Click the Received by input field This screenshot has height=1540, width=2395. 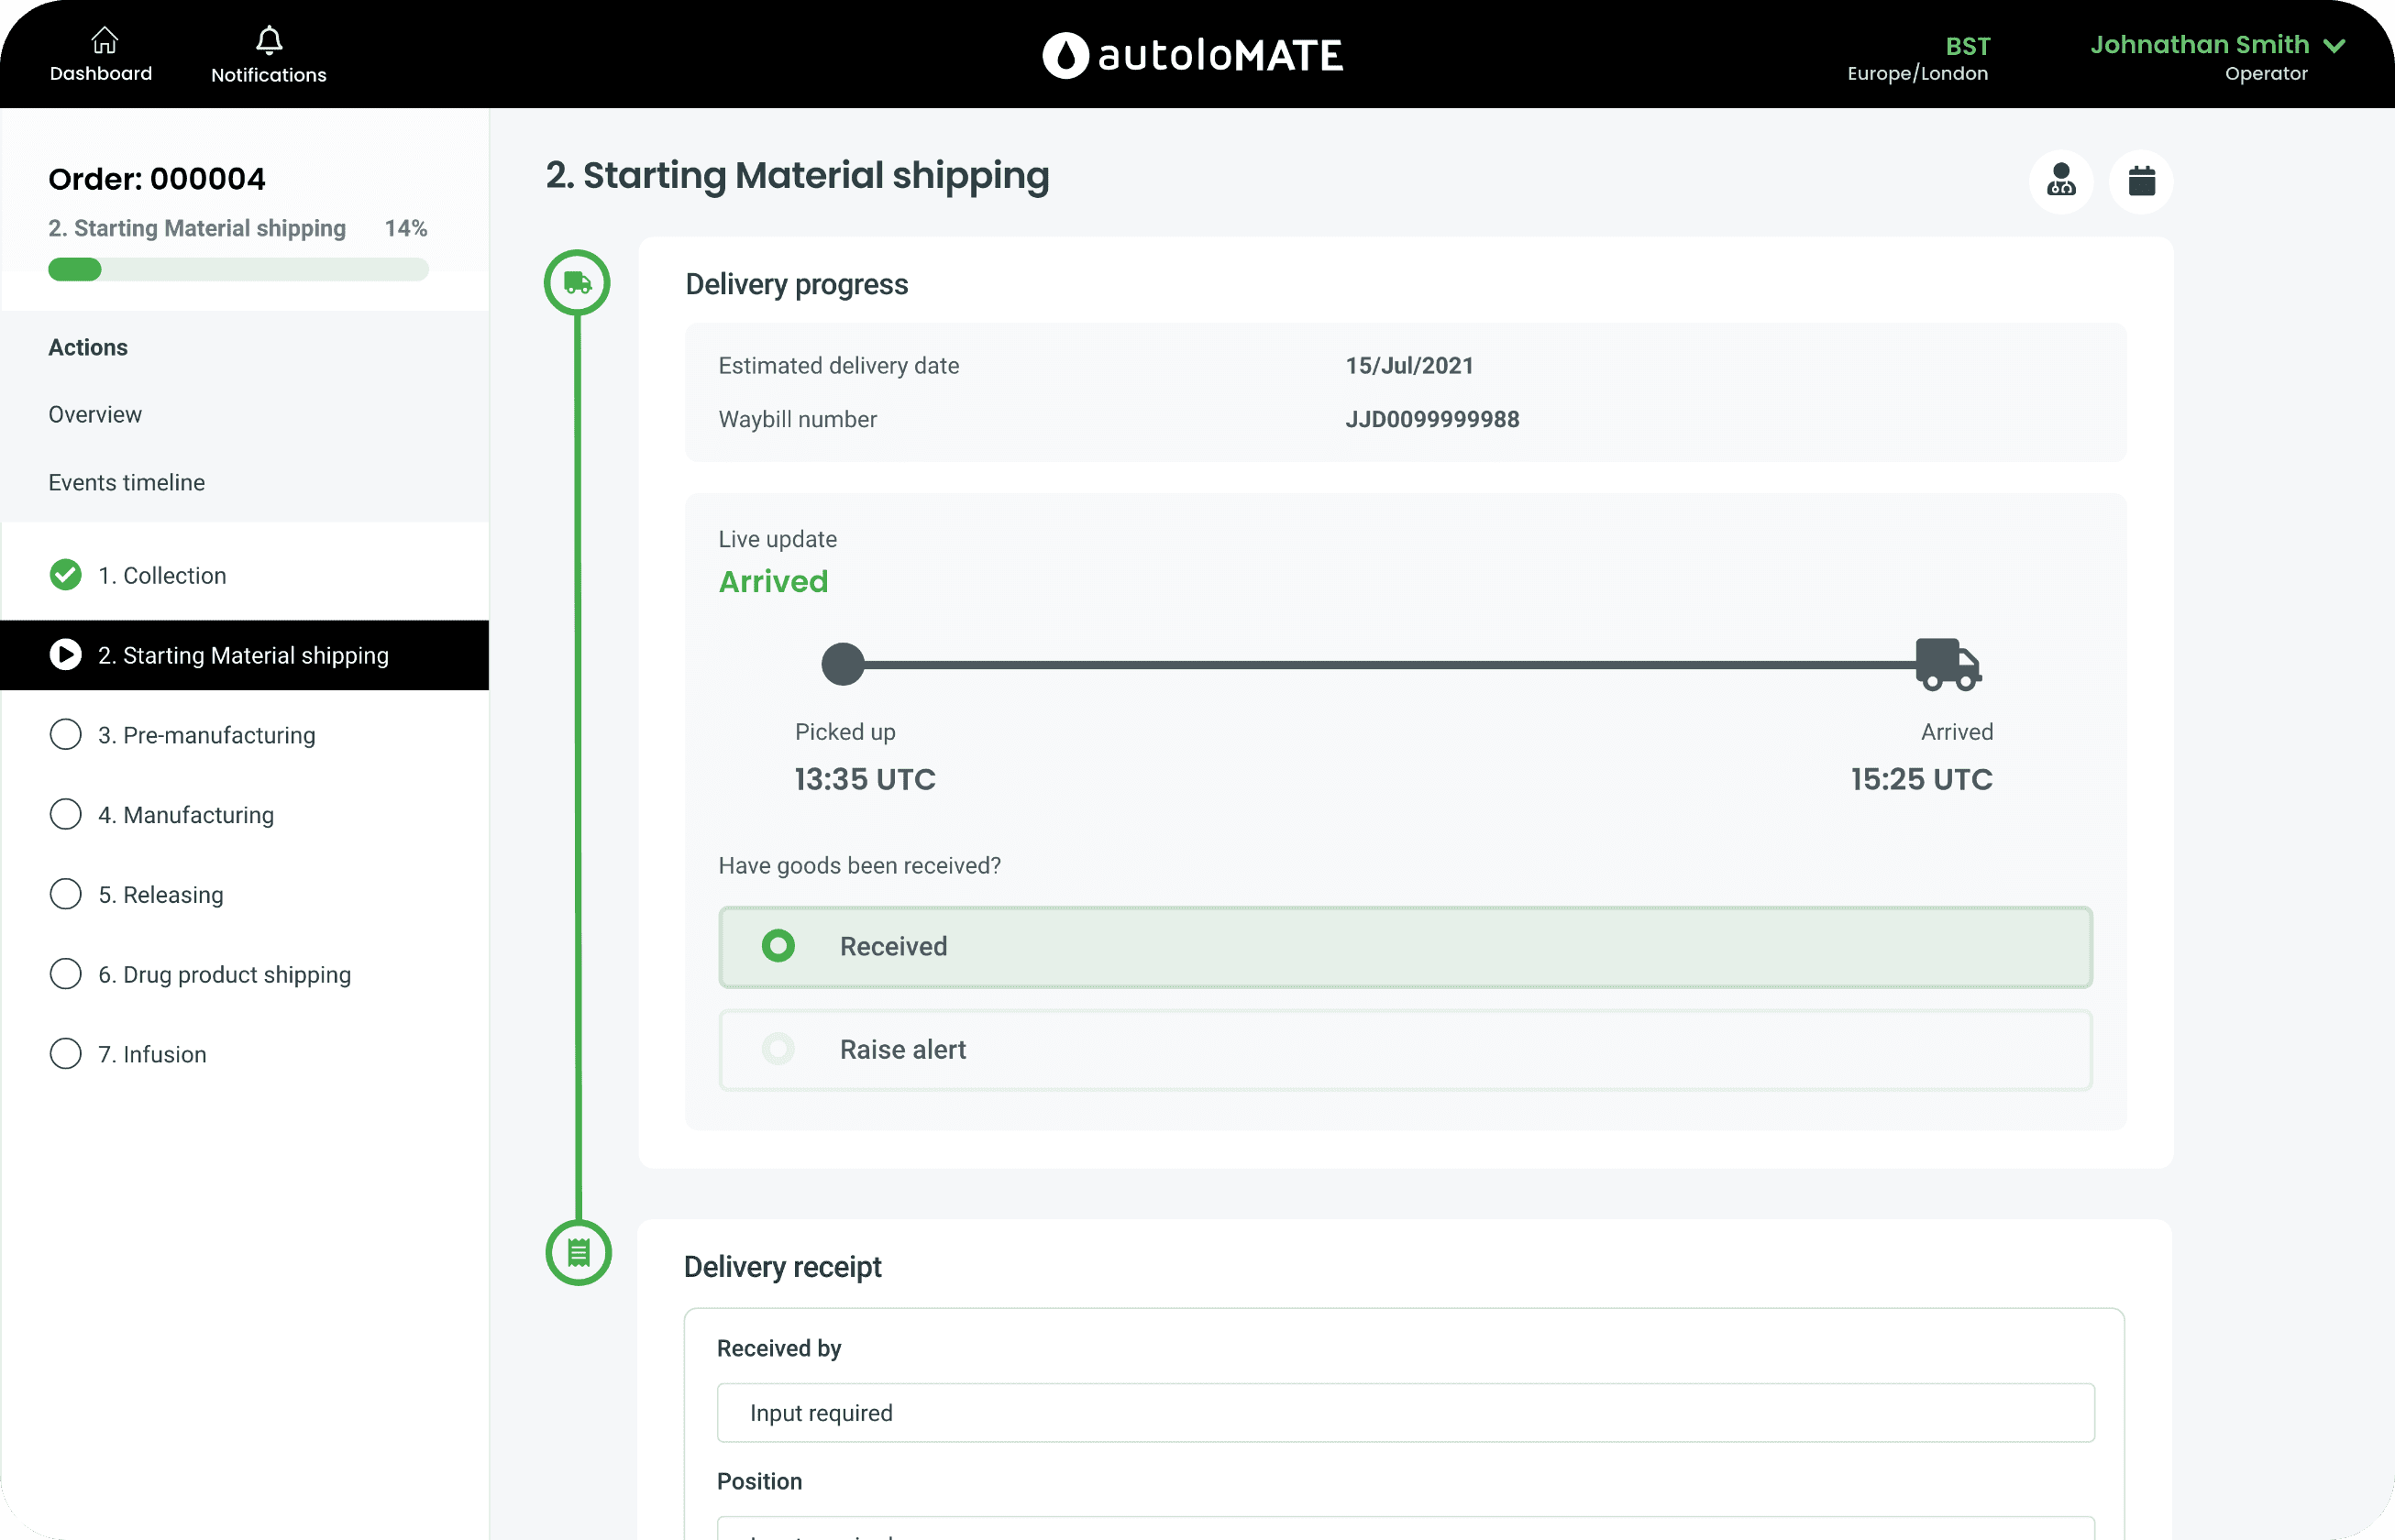point(1405,1412)
